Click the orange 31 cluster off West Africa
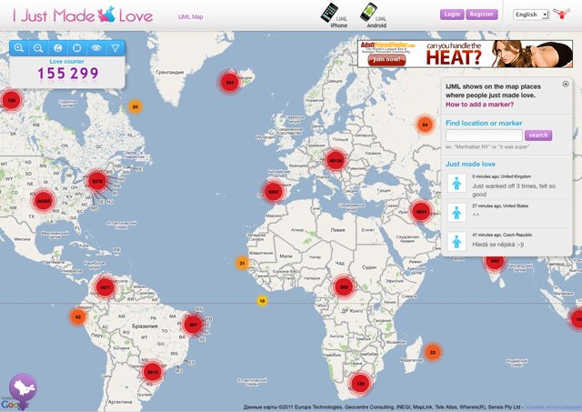582x412 pixels. pos(242,263)
